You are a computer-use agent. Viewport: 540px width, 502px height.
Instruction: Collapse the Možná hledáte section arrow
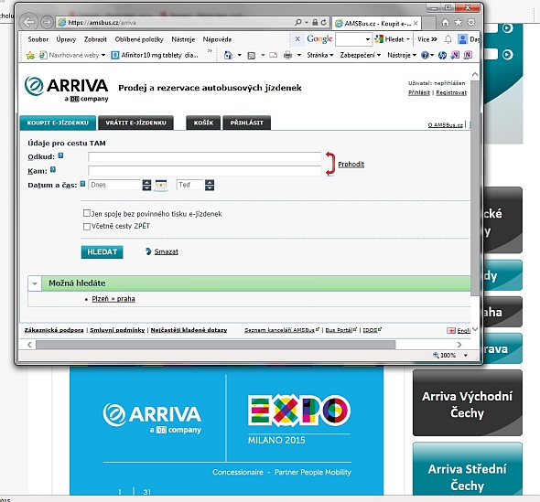click(35, 283)
